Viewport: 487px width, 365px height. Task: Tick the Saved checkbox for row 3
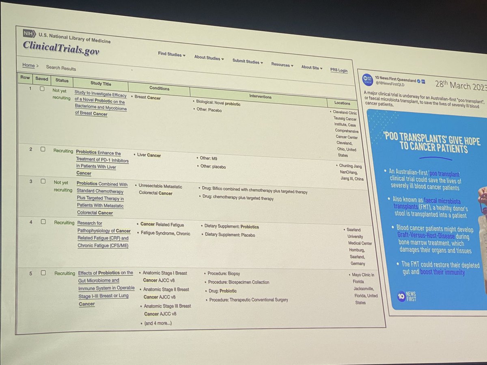43,182
